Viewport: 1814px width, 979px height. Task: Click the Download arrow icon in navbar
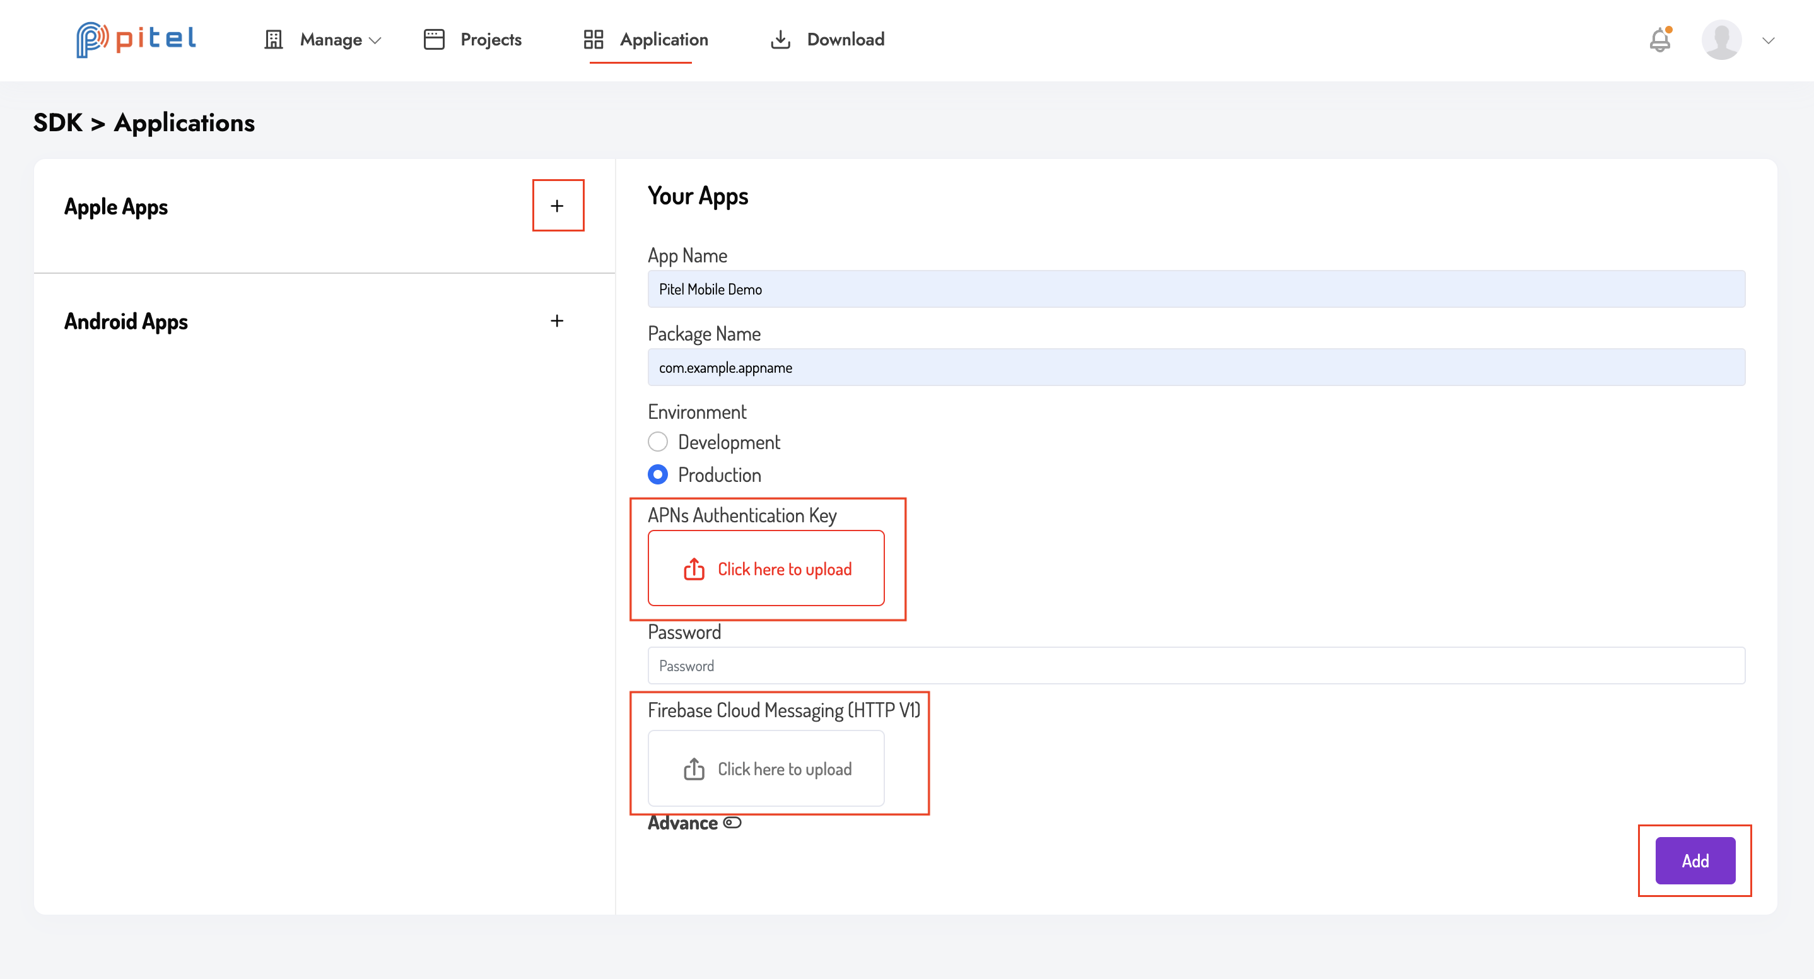coord(780,40)
